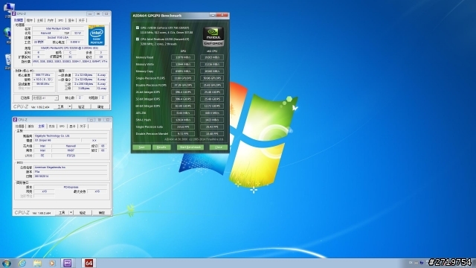476x268 pixels.
Task: Select SPD tab in the processor CPU-Z window
Action: [x=61, y=20]
